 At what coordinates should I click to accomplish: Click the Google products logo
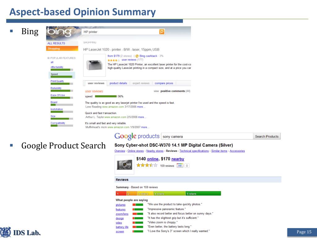(x=137, y=136)
